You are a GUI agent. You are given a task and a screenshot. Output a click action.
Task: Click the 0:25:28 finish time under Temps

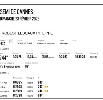[17, 57]
